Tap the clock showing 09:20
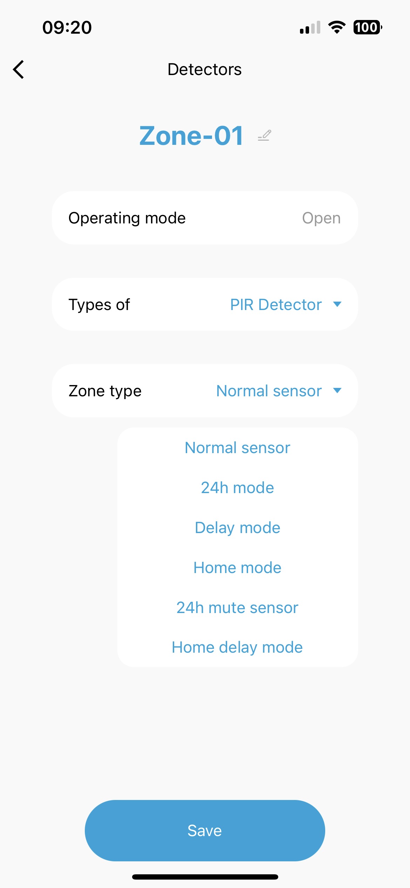 67,27
